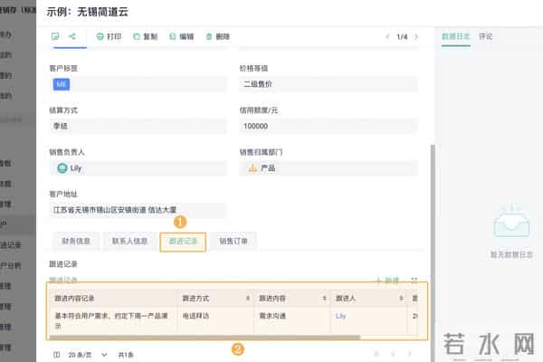Click the 编辑 edit button

point(182,36)
